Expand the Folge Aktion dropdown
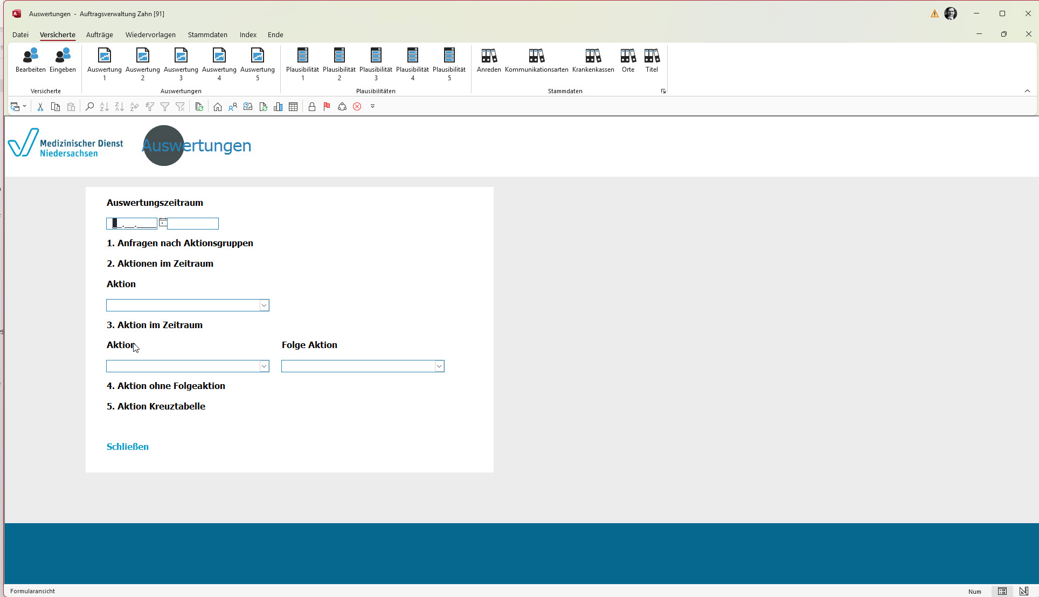 [439, 366]
